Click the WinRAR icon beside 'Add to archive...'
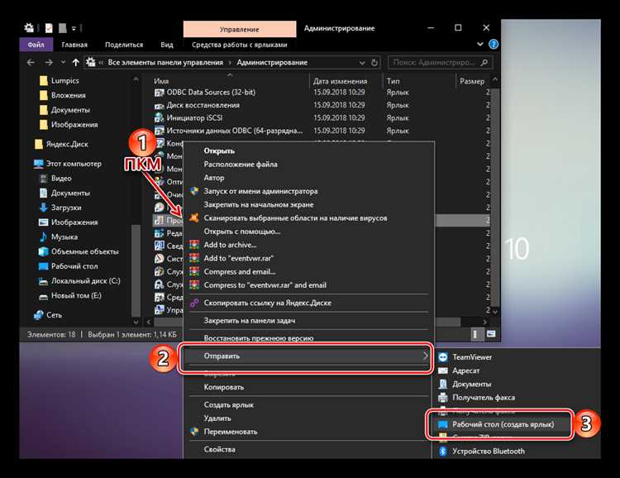Viewport: 620px width, 478px height. point(194,245)
